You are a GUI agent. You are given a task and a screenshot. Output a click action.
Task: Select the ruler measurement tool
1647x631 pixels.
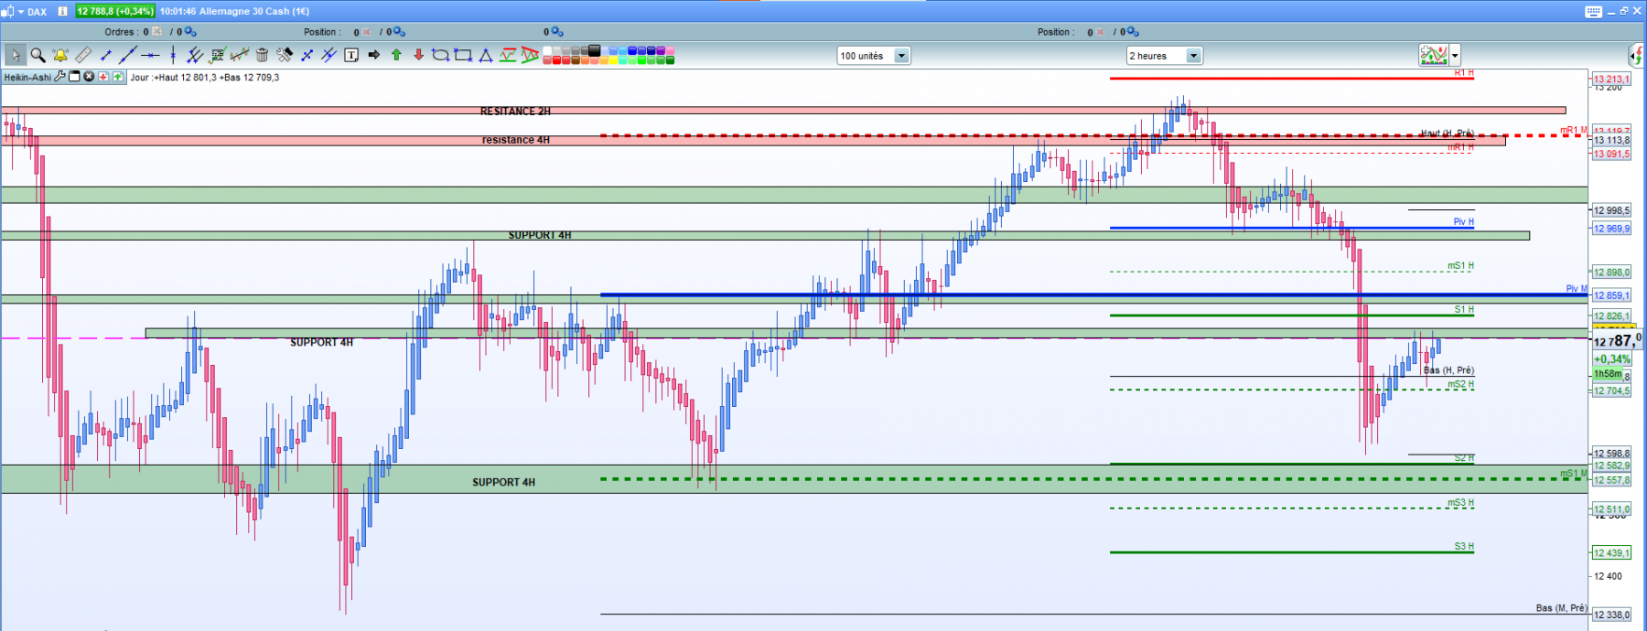point(83,55)
